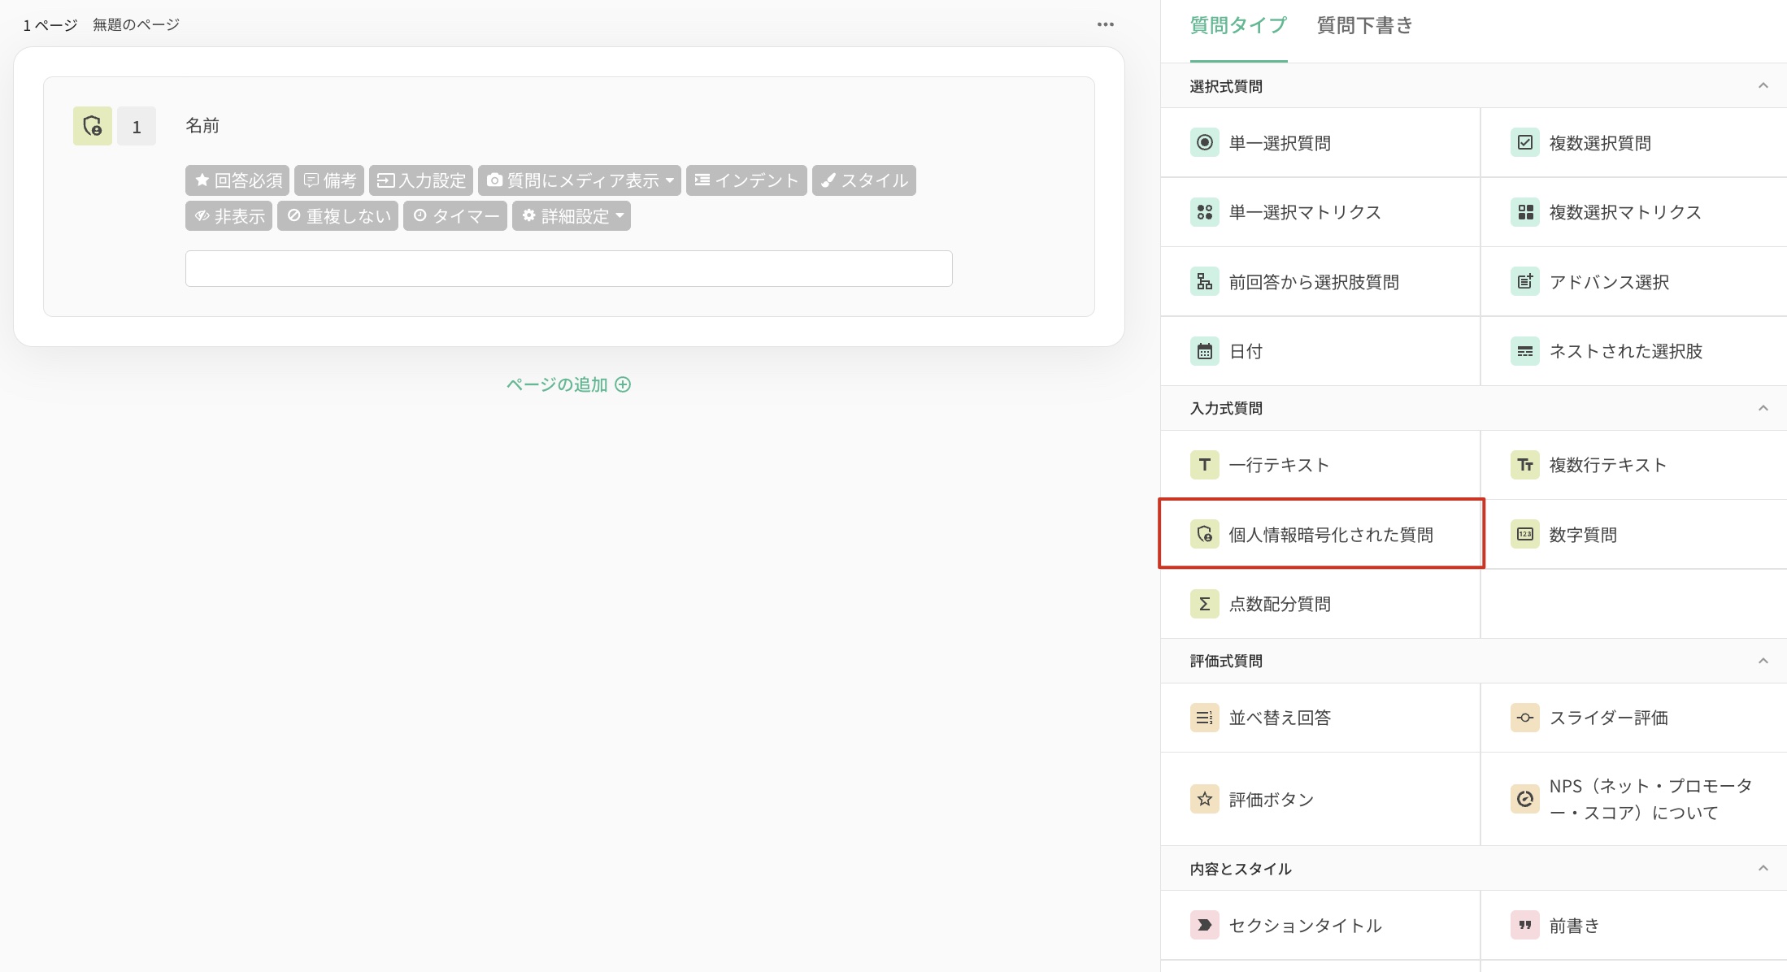Select the single-choice question icon (単一選択質問)
The height and width of the screenshot is (972, 1787).
(x=1204, y=143)
